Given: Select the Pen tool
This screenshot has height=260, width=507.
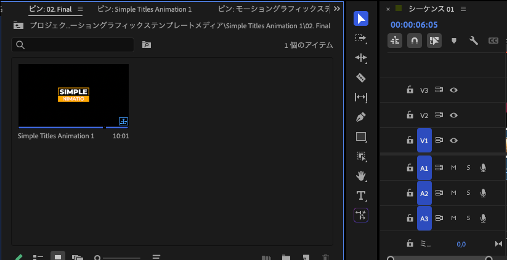Looking at the screenshot, I should (x=361, y=117).
